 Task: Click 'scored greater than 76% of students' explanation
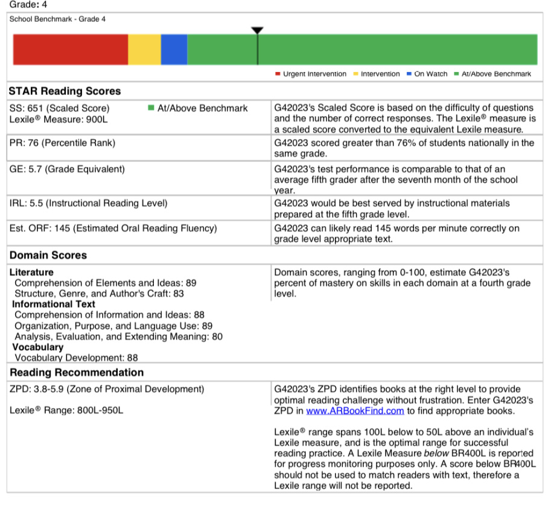click(404, 148)
